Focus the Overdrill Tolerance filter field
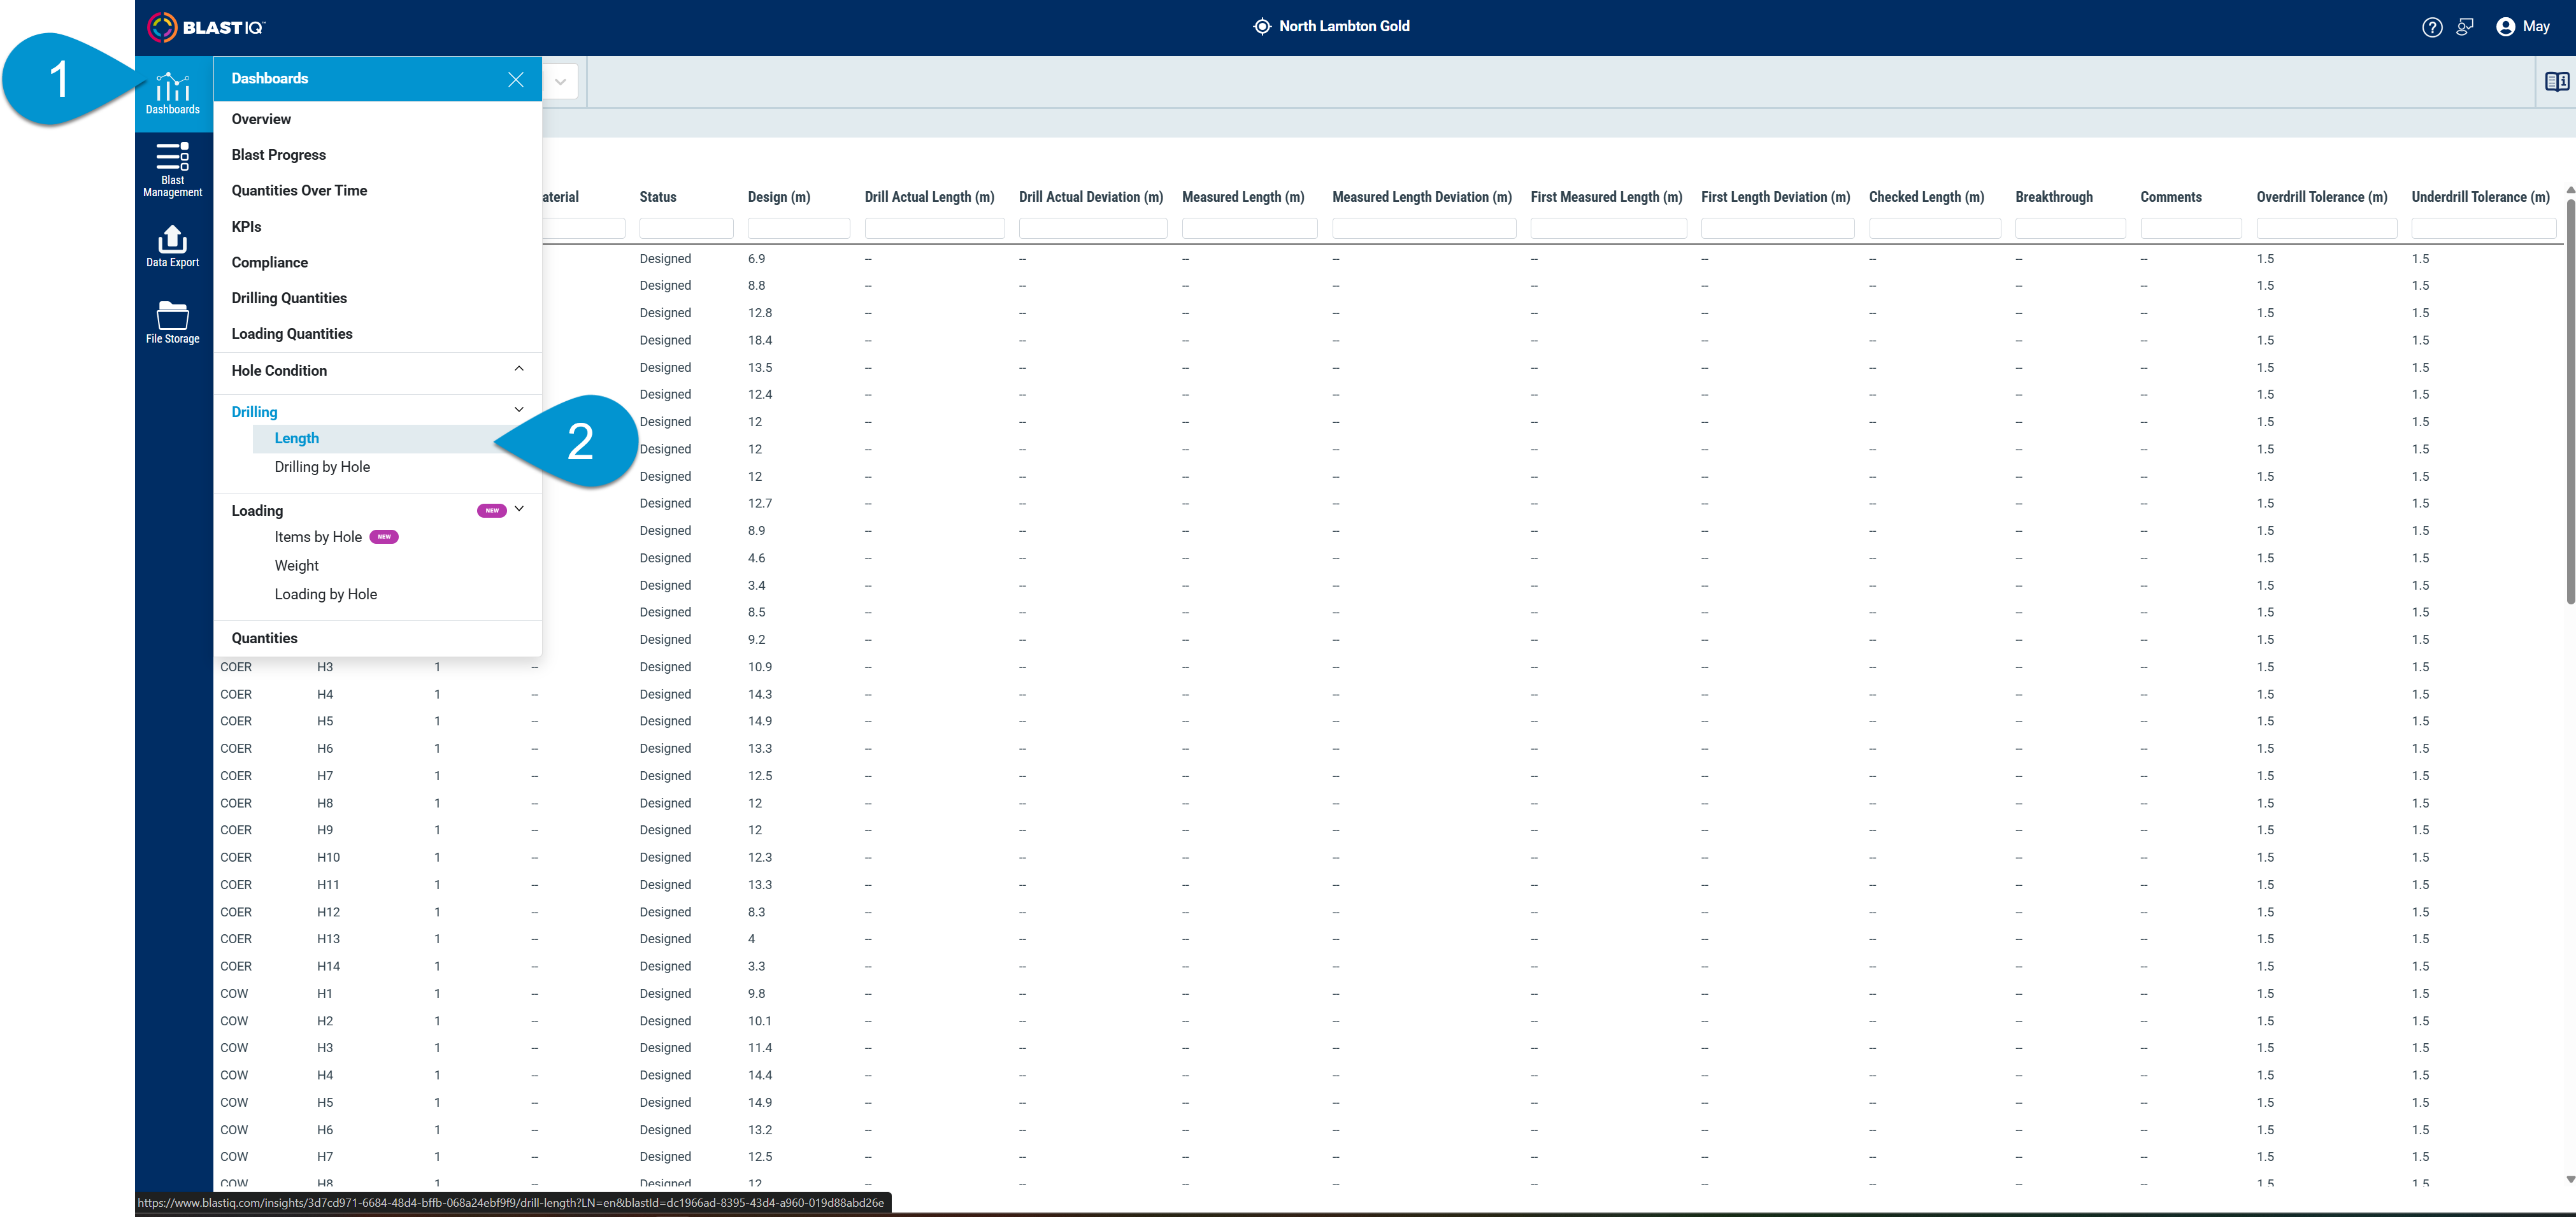This screenshot has height=1217, width=2576. click(x=2326, y=228)
